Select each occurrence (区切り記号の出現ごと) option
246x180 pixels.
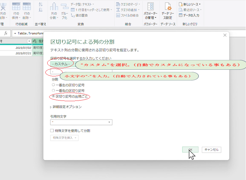70,96
